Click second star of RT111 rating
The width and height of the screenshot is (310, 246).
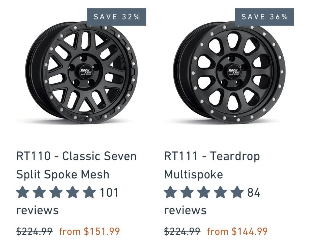tap(187, 192)
